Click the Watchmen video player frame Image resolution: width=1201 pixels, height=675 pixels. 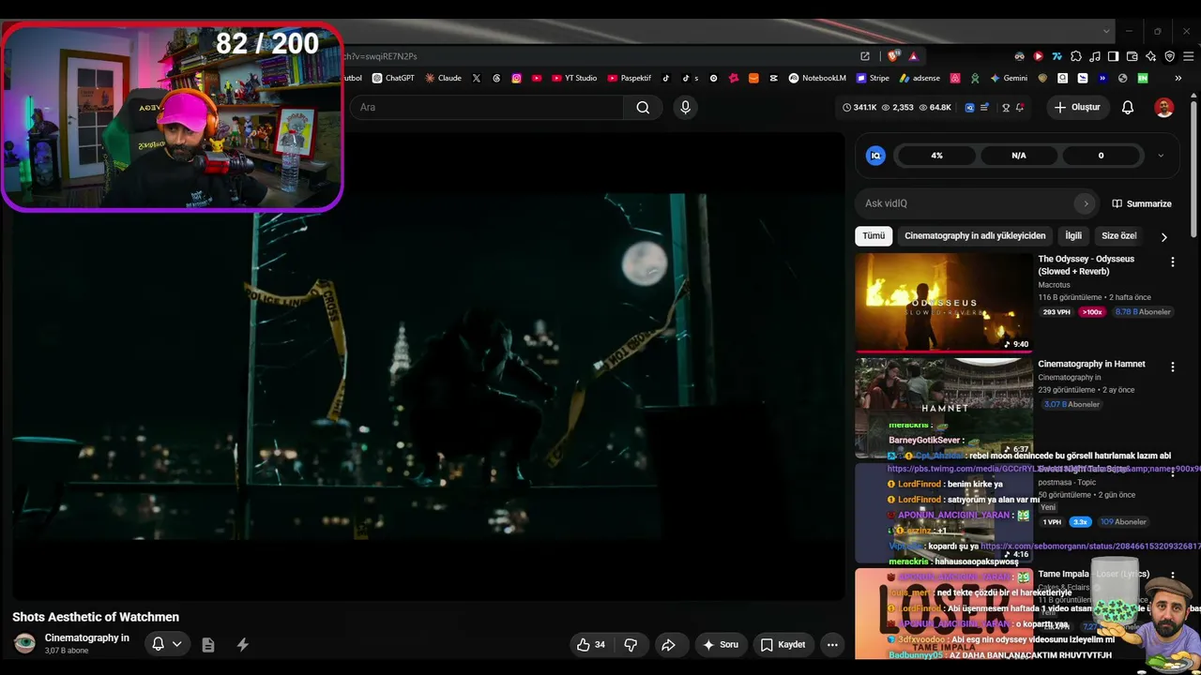429,366
